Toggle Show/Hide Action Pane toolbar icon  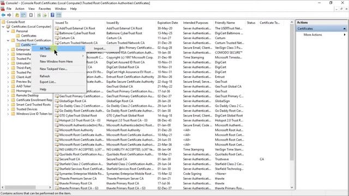[x=58, y=15]
